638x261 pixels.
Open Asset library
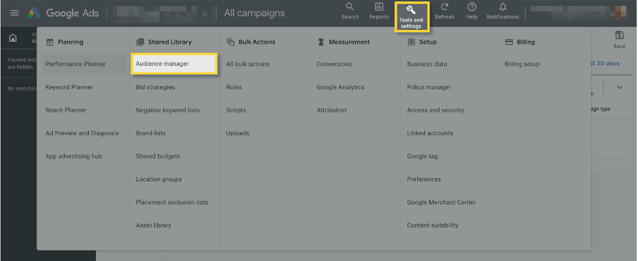pyautogui.click(x=153, y=225)
